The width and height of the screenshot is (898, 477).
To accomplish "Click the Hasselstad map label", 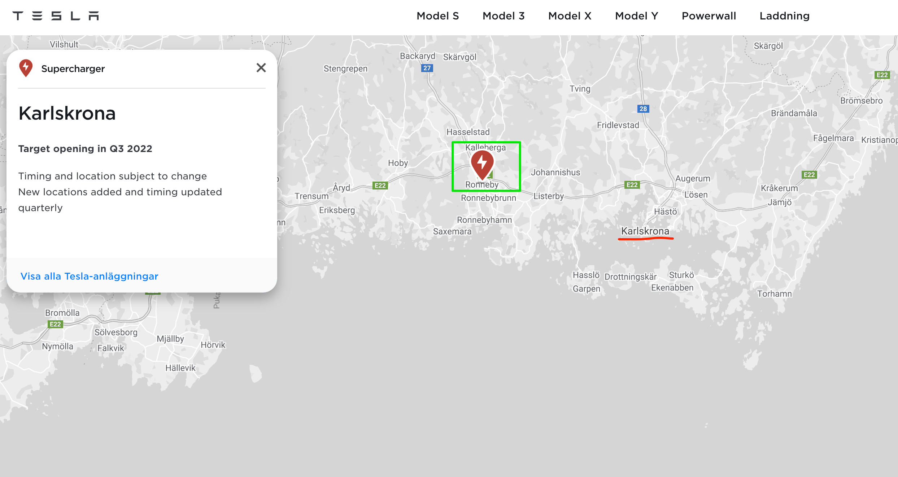I will click(468, 132).
